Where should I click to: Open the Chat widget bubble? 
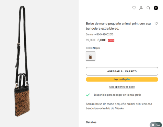156,125
